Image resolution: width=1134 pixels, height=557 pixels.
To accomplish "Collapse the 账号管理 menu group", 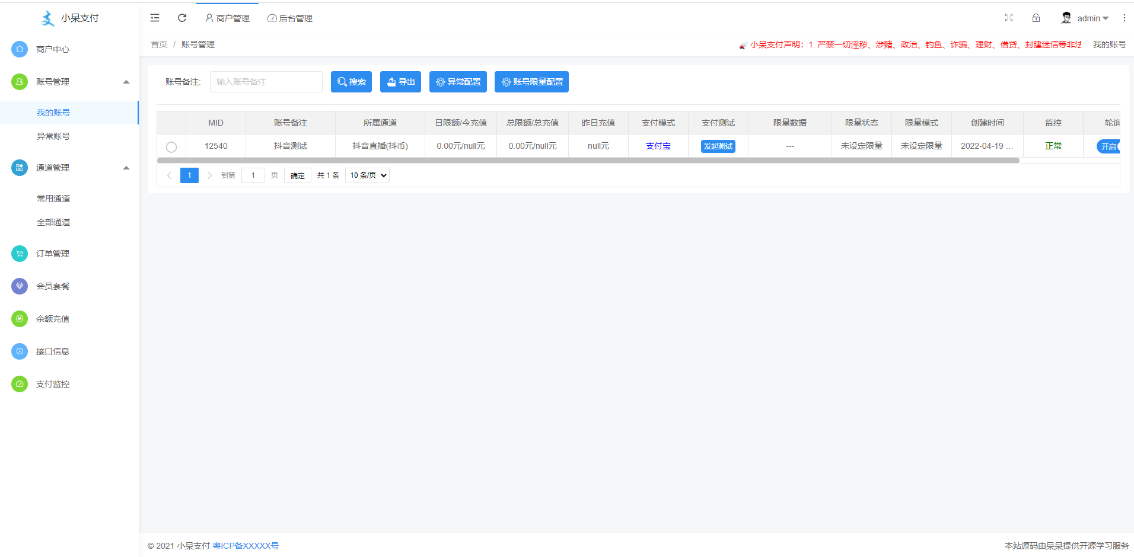I will 126,82.
